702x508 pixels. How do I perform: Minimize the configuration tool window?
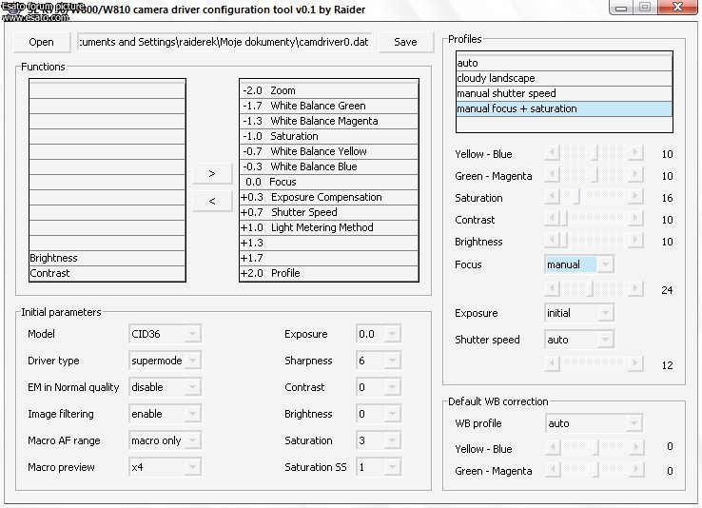(x=621, y=8)
